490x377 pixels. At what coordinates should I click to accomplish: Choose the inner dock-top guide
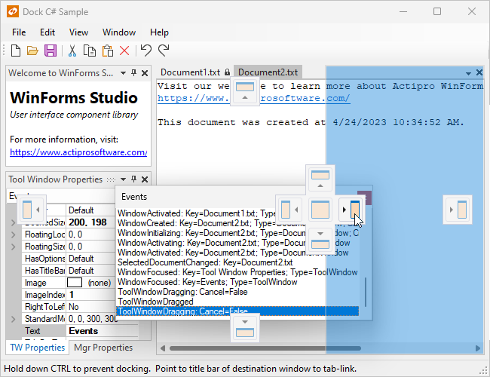[x=320, y=179]
